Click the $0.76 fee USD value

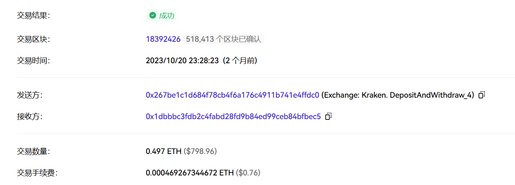click(248, 173)
